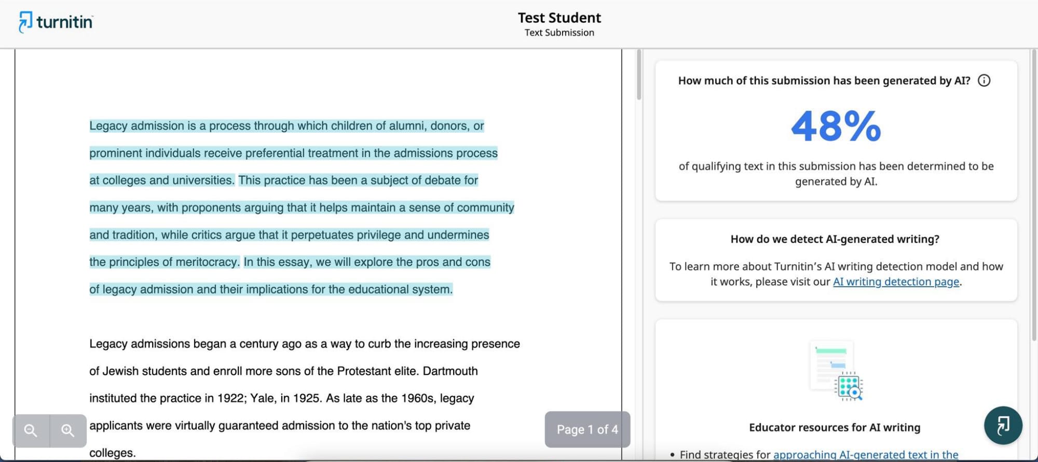Click the How do we detect AI-generated writing heading
1038x462 pixels.
tap(835, 239)
